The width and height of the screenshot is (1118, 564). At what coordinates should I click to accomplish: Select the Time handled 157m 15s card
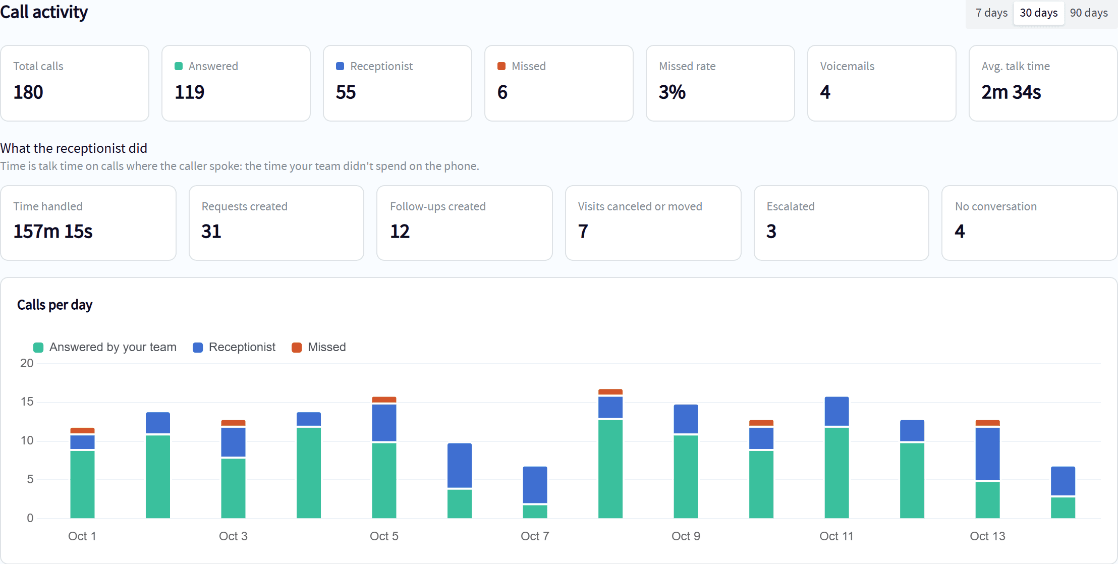click(x=88, y=223)
